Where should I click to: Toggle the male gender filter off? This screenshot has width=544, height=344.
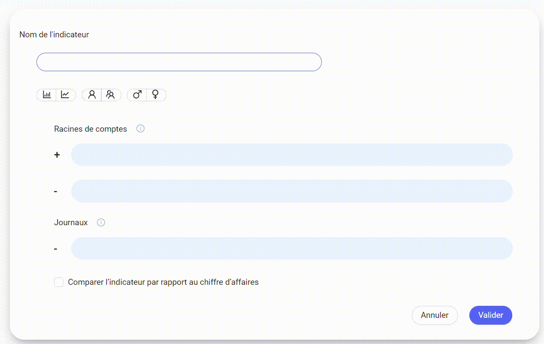pyautogui.click(x=137, y=95)
